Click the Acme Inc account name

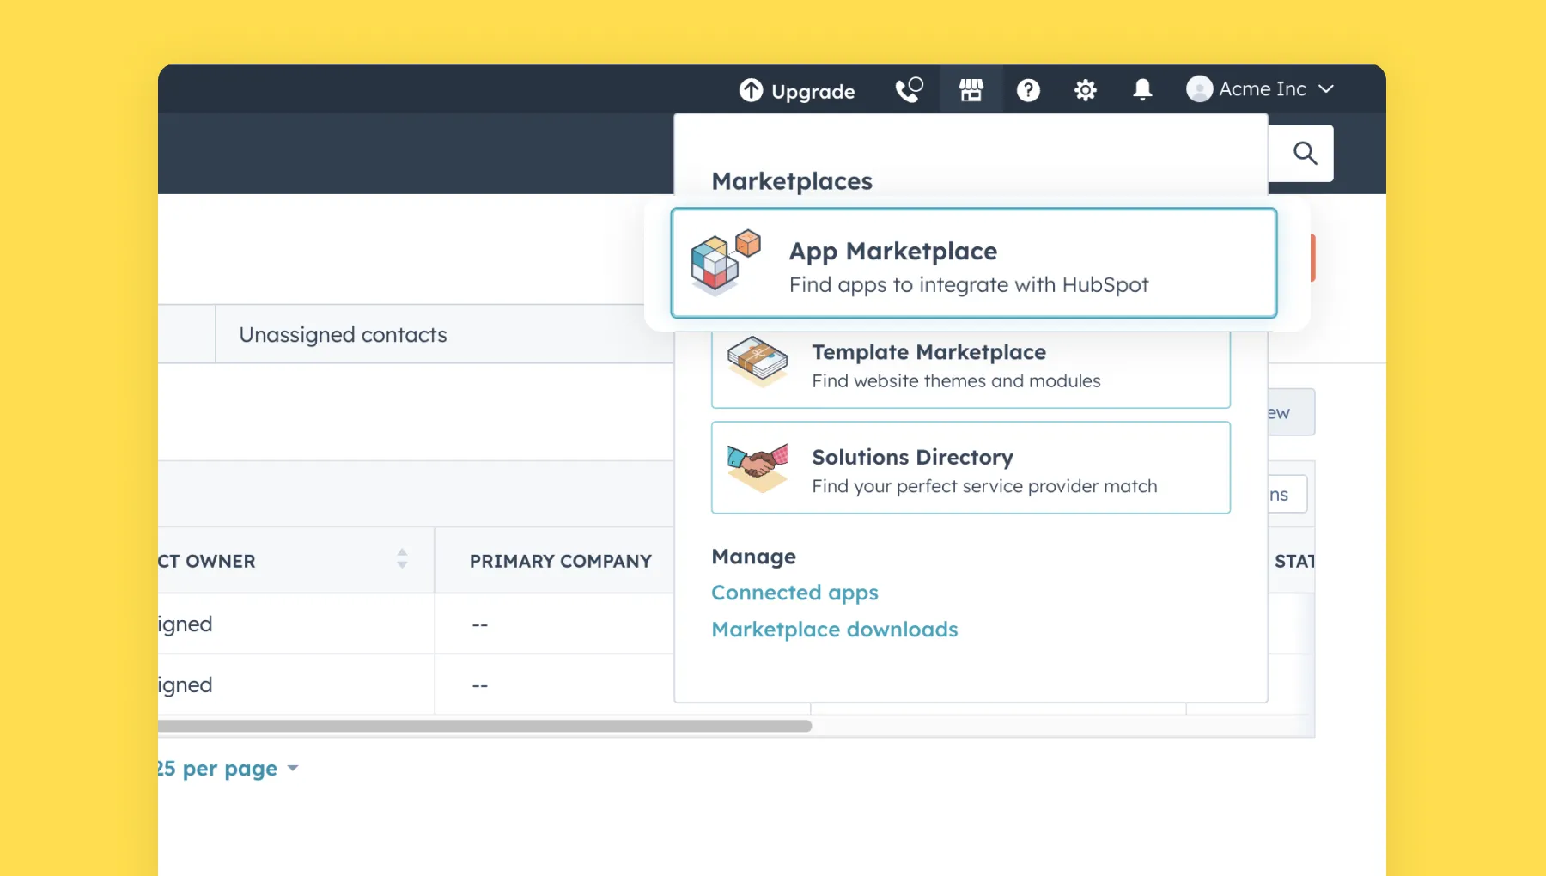tap(1263, 88)
